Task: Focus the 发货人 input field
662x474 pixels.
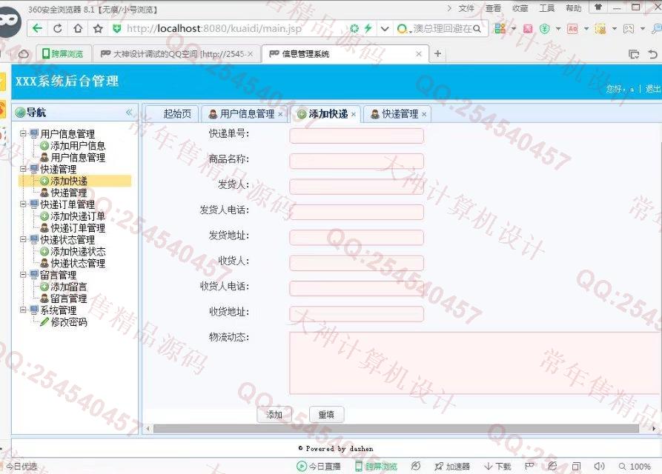Action: (x=357, y=187)
